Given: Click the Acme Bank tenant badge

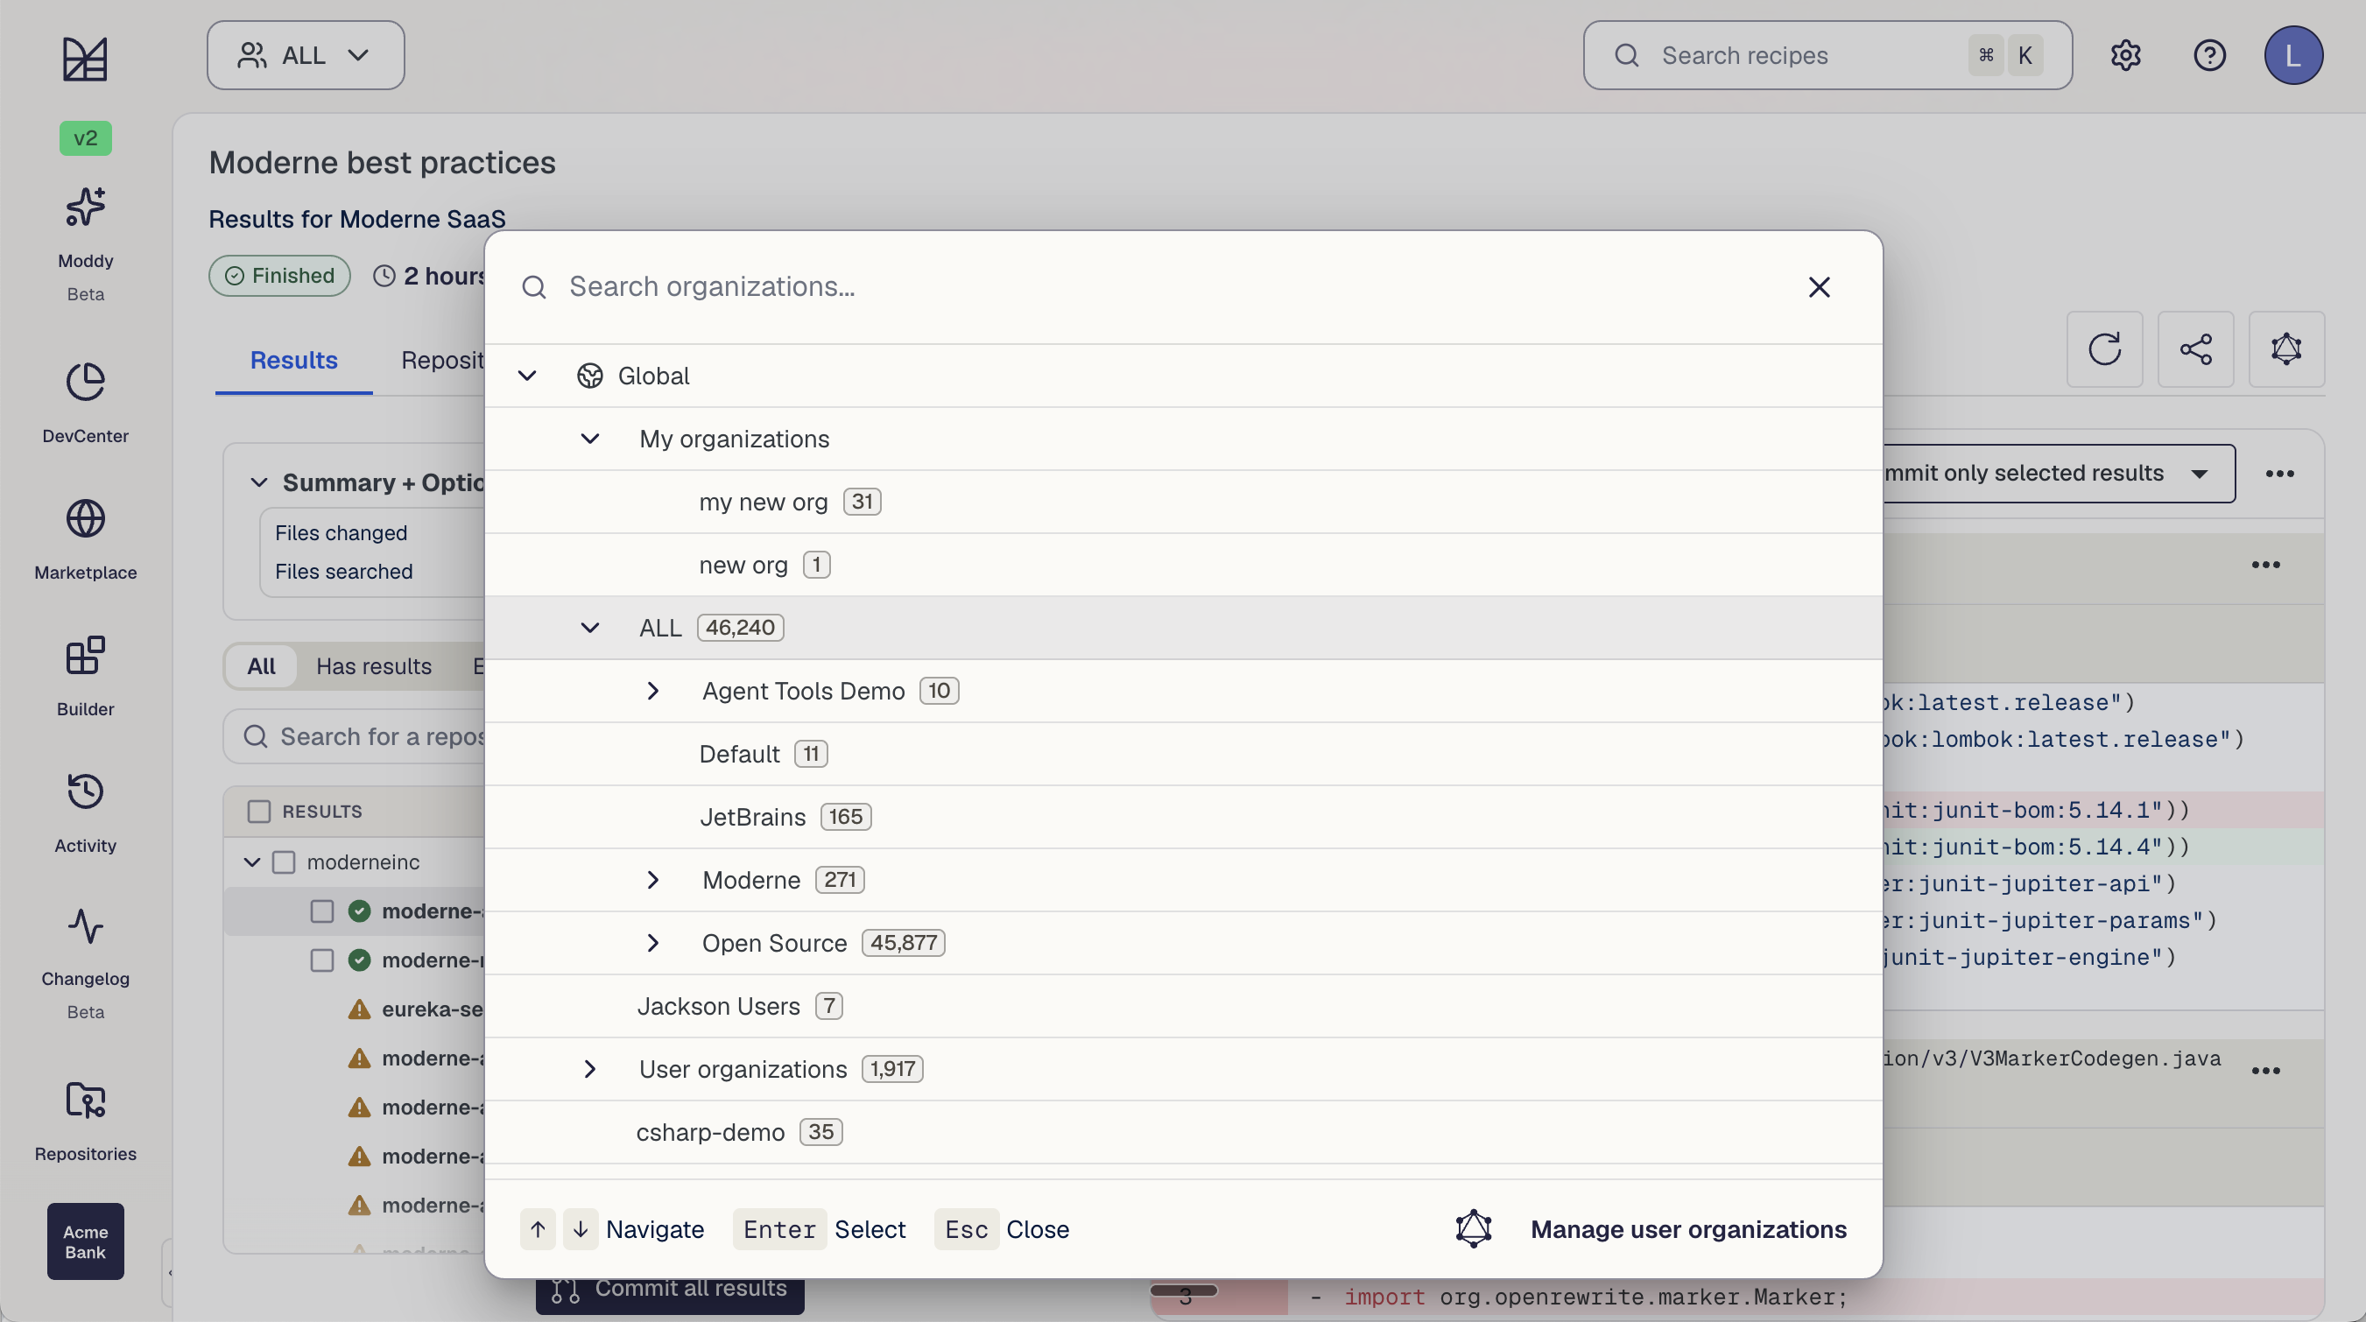Looking at the screenshot, I should [x=86, y=1241].
